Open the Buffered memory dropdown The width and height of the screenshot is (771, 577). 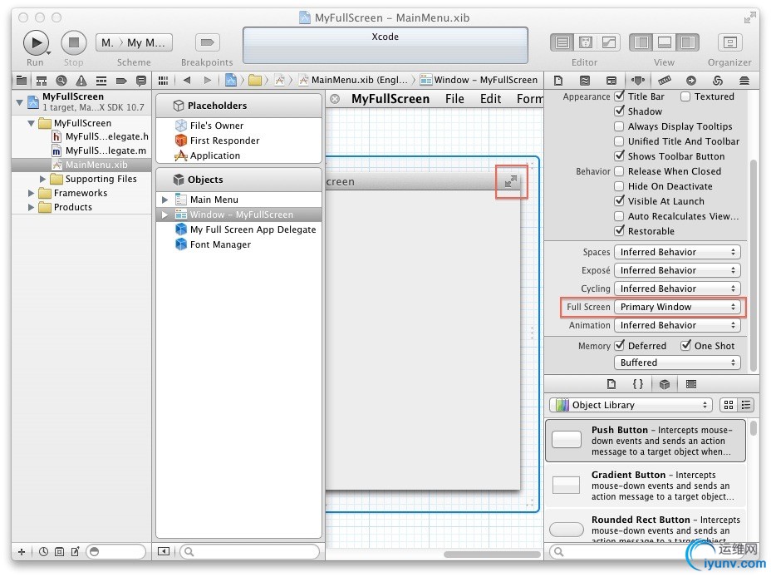pyautogui.click(x=677, y=362)
